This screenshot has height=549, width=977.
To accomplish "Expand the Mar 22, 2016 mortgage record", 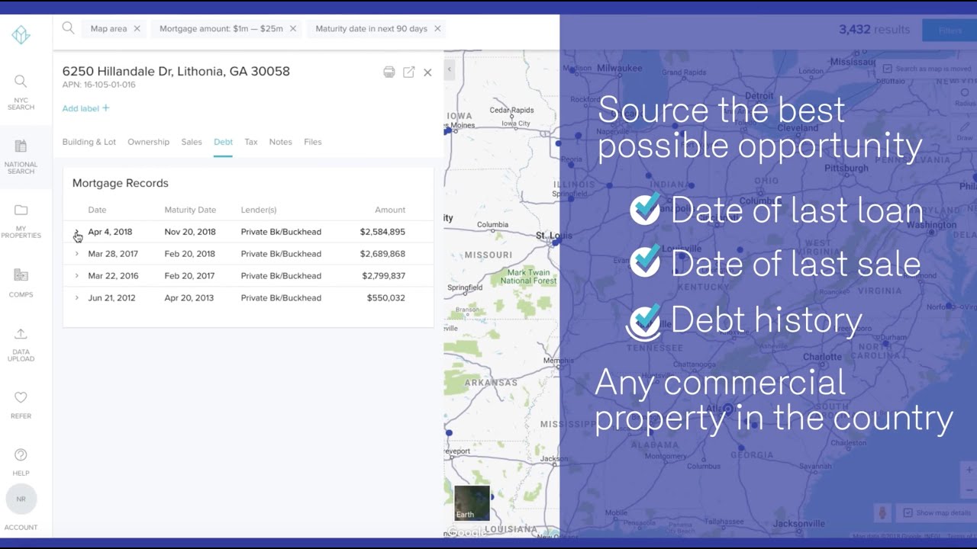I will coord(76,276).
